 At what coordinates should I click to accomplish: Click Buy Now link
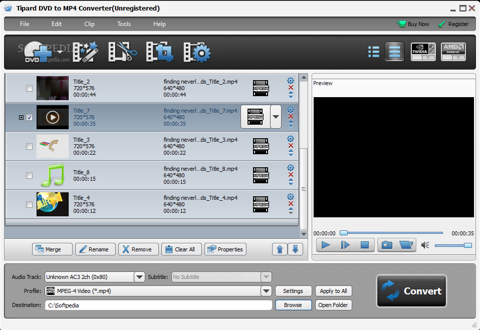[413, 24]
